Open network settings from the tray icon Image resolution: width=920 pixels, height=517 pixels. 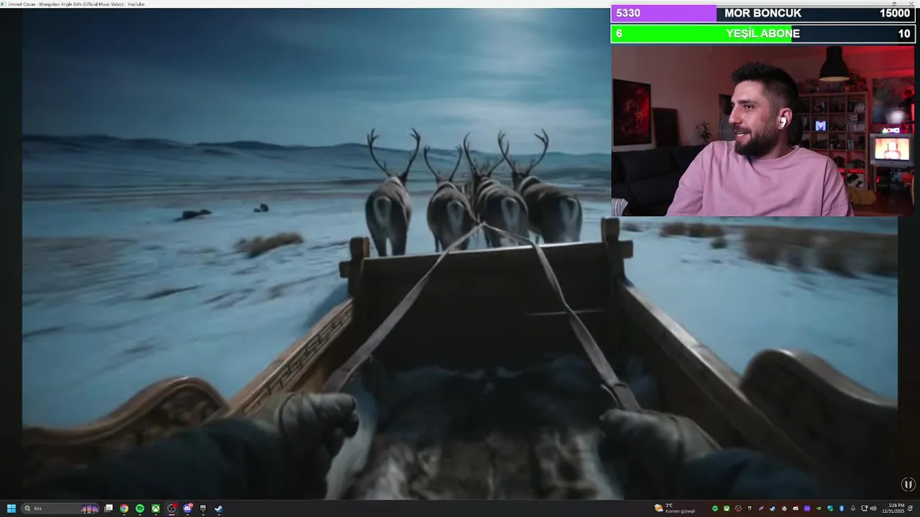coord(864,508)
